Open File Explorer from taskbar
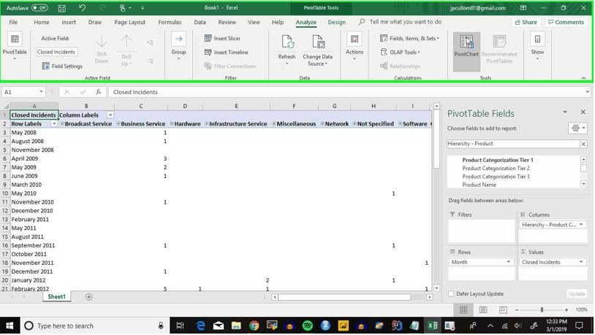595x335 pixels. 236,326
